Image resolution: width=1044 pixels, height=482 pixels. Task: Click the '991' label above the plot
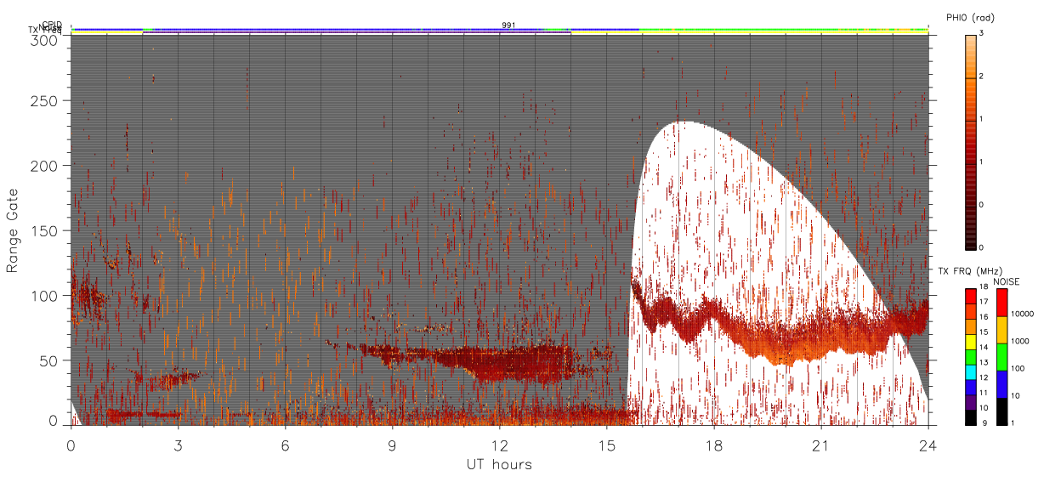[508, 26]
